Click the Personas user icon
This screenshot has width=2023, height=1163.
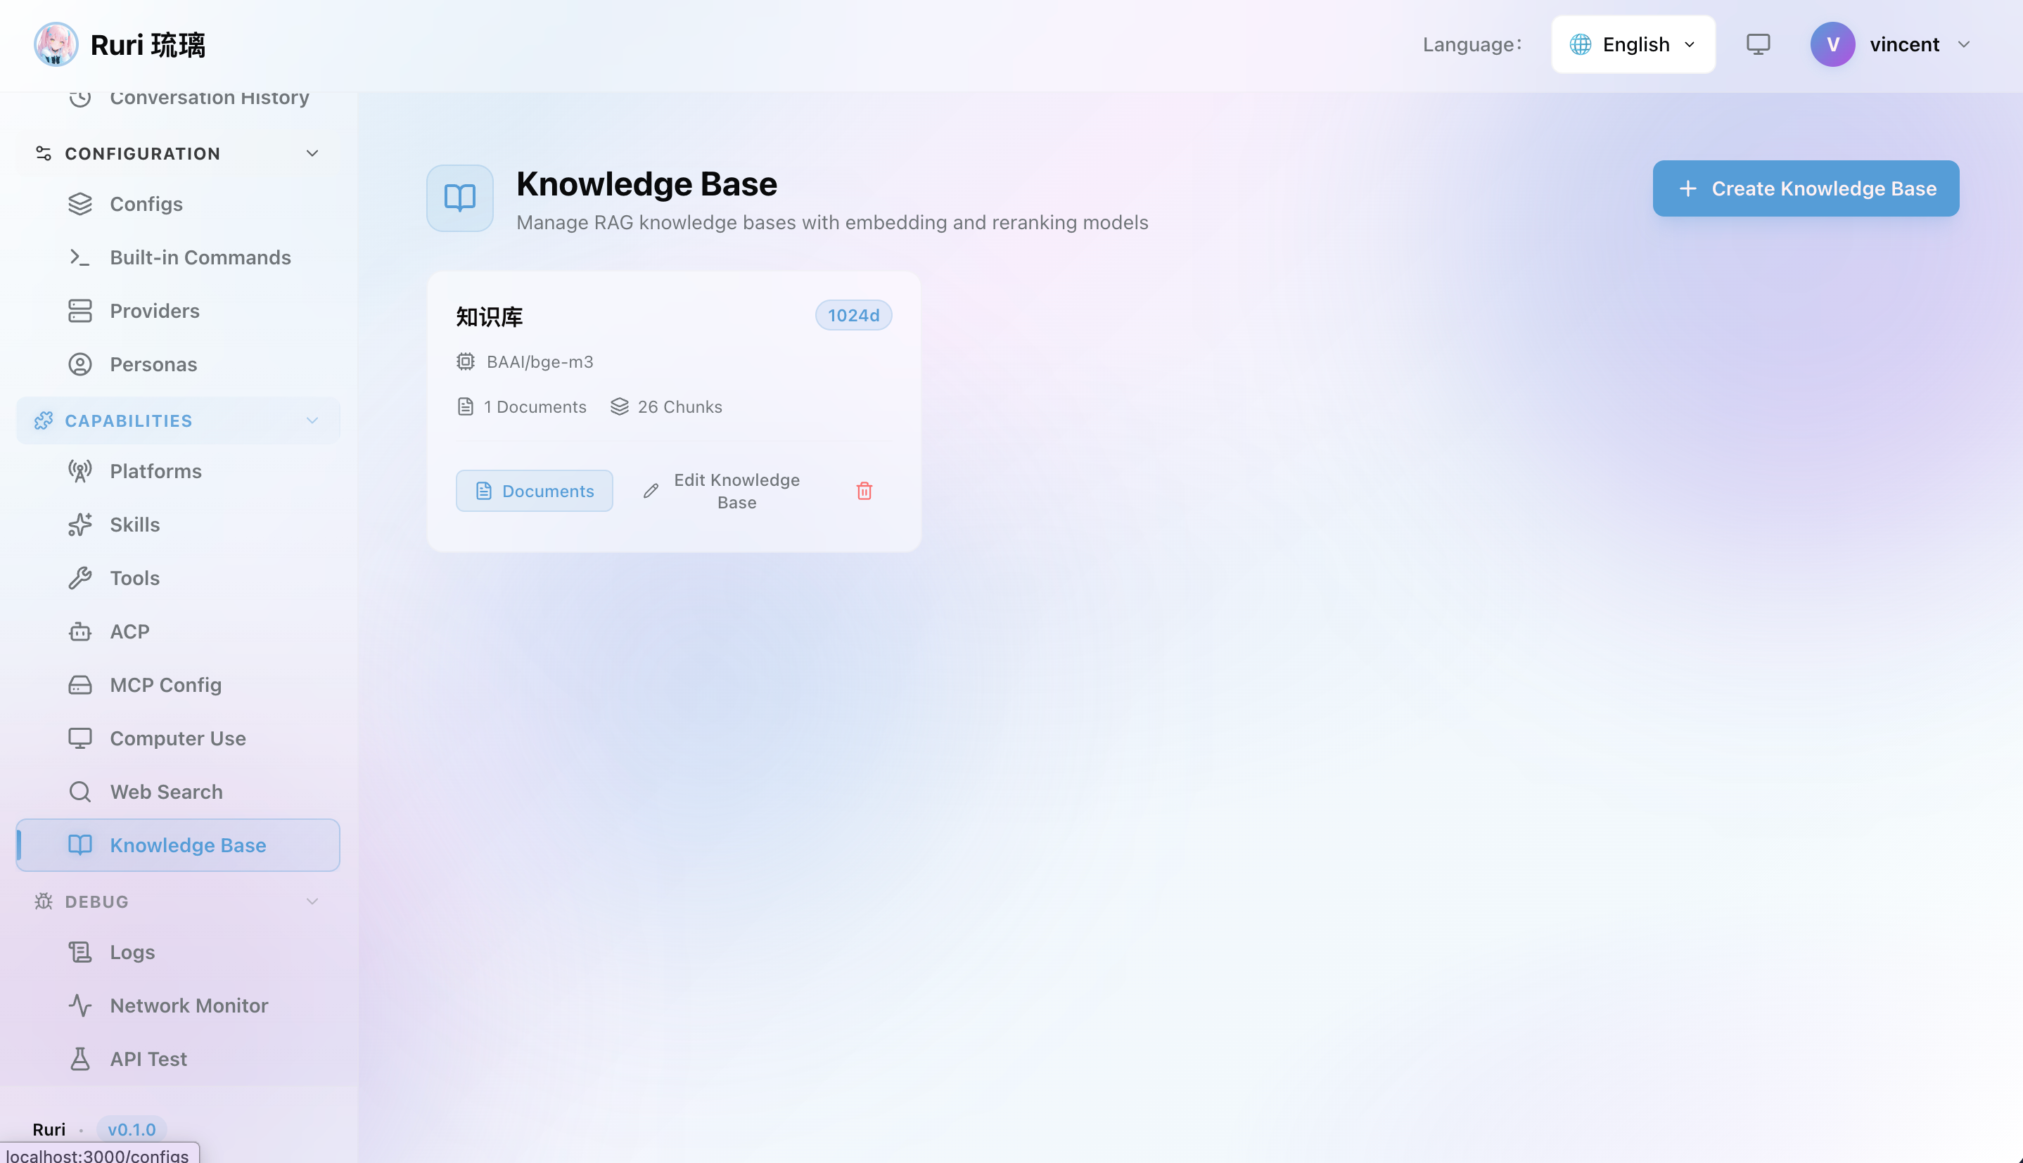pos(80,364)
